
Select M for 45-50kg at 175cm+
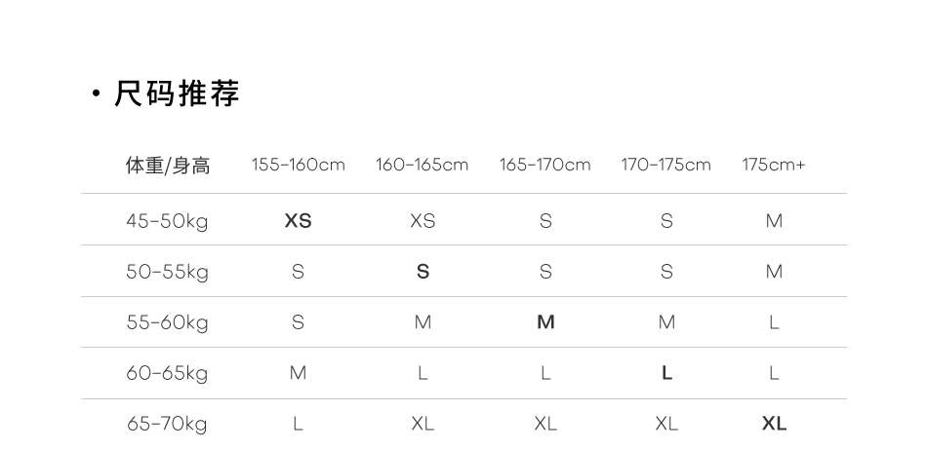tap(774, 221)
